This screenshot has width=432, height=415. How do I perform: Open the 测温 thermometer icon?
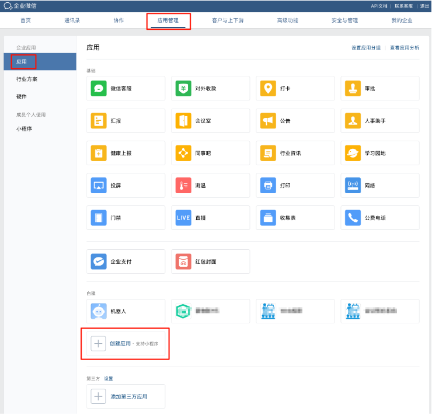(x=184, y=186)
